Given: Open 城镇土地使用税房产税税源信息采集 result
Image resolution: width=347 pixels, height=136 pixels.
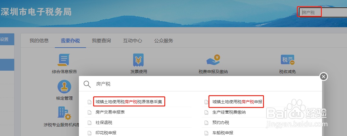Looking at the screenshot, I should (129, 102).
